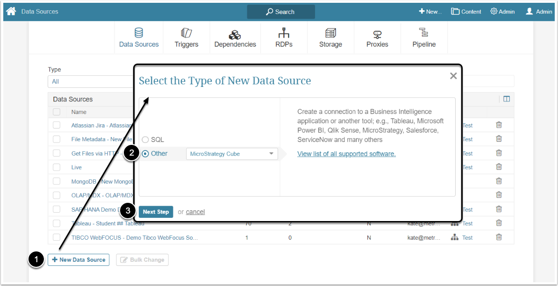Open the Storage section
Viewport: 558px width, 286px height.
[330, 37]
